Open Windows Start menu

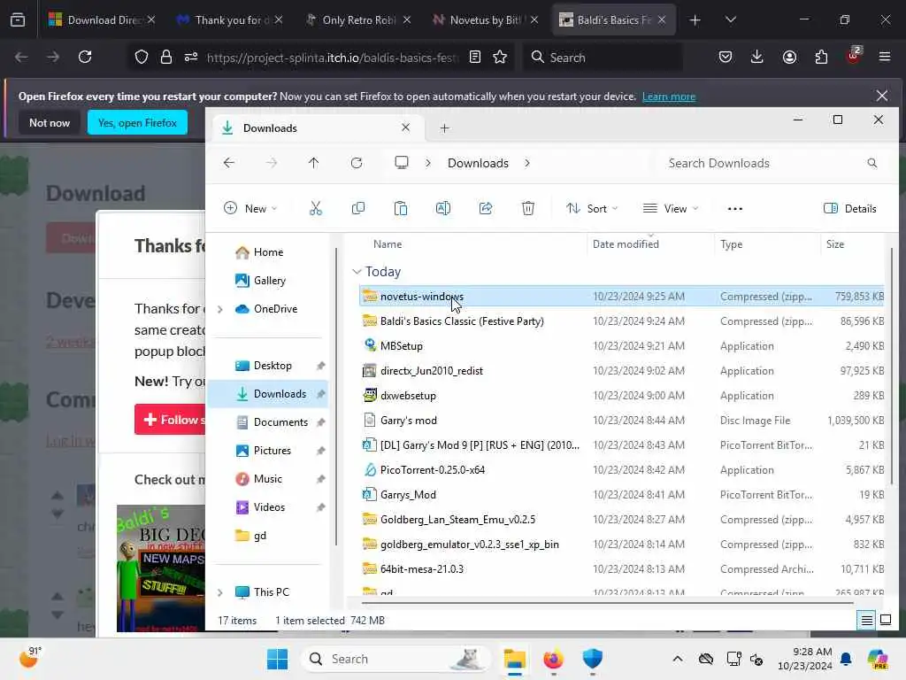click(277, 659)
